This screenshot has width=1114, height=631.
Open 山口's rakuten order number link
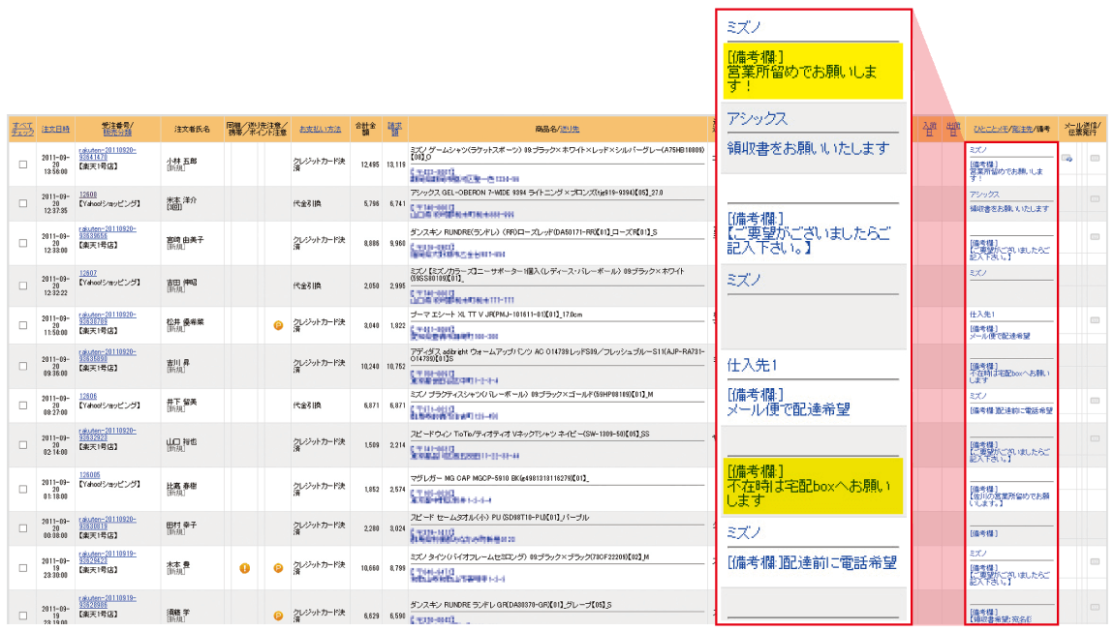click(107, 435)
